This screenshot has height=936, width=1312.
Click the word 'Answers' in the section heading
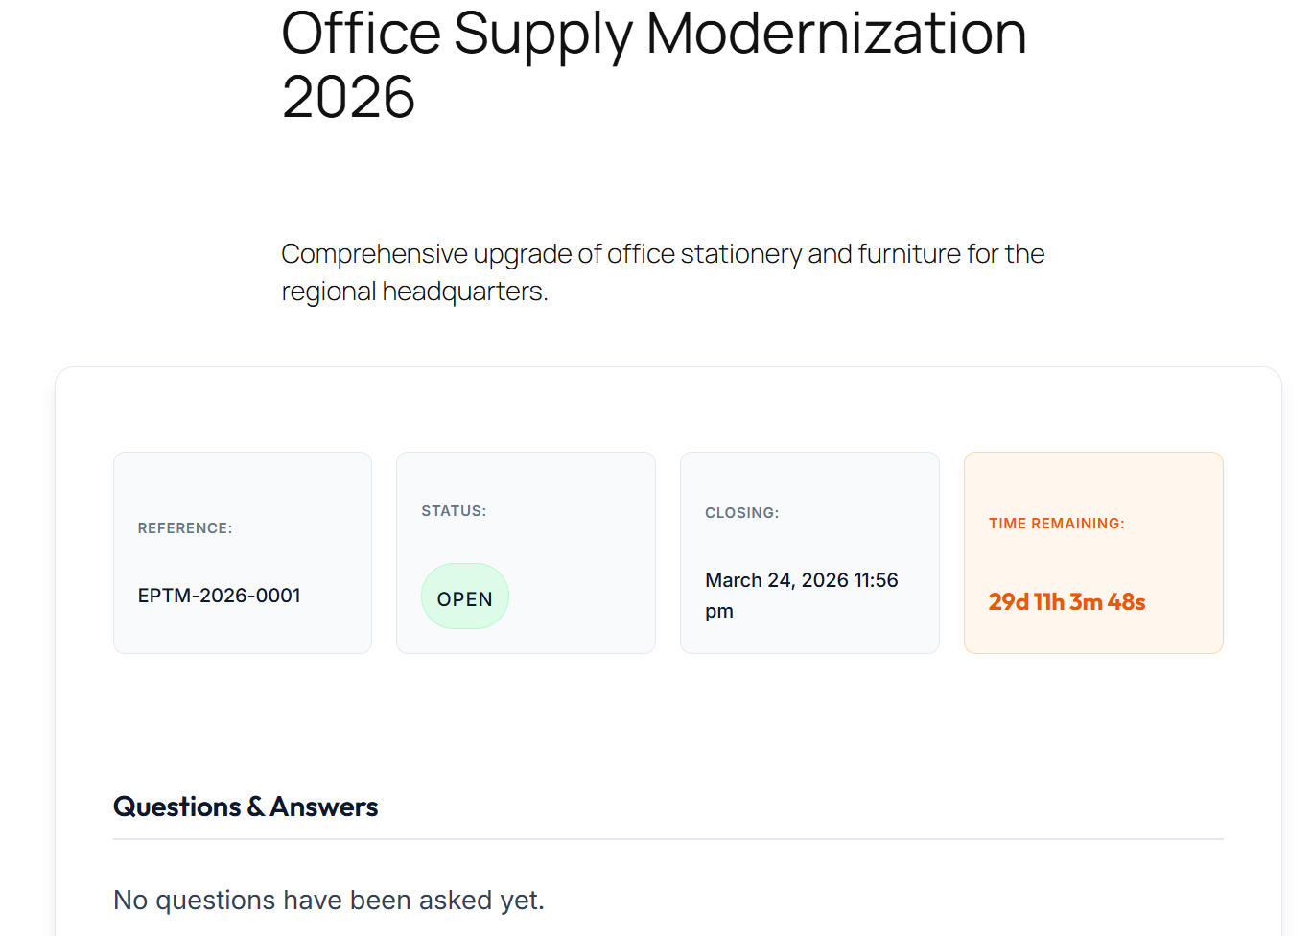324,807
